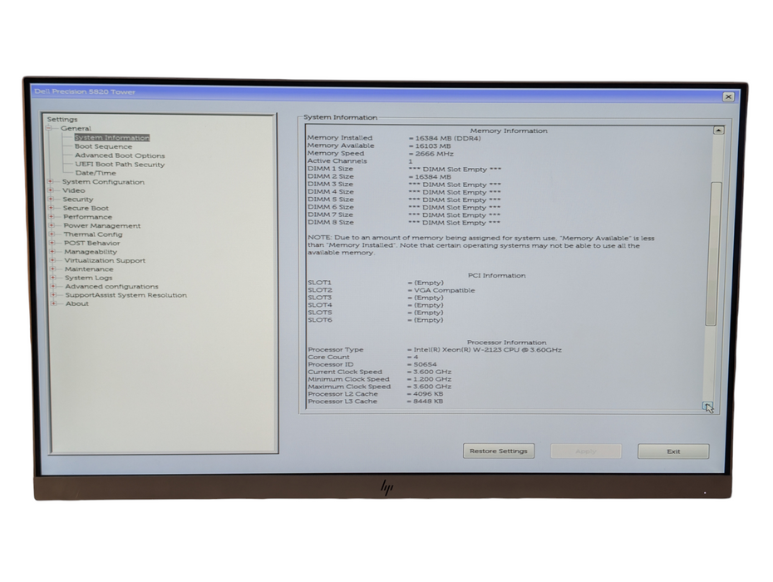This screenshot has width=773, height=582.
Task: Close the BIOS setup window
Action: pyautogui.click(x=729, y=96)
